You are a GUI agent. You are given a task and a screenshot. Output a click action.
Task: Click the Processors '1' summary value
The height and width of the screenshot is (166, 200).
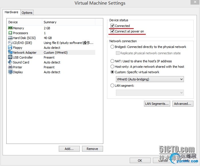pos(45,33)
